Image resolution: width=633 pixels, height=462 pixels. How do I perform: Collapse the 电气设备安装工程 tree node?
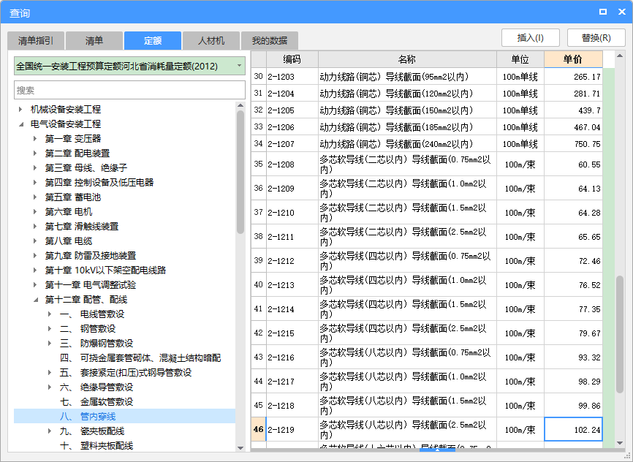click(x=20, y=124)
